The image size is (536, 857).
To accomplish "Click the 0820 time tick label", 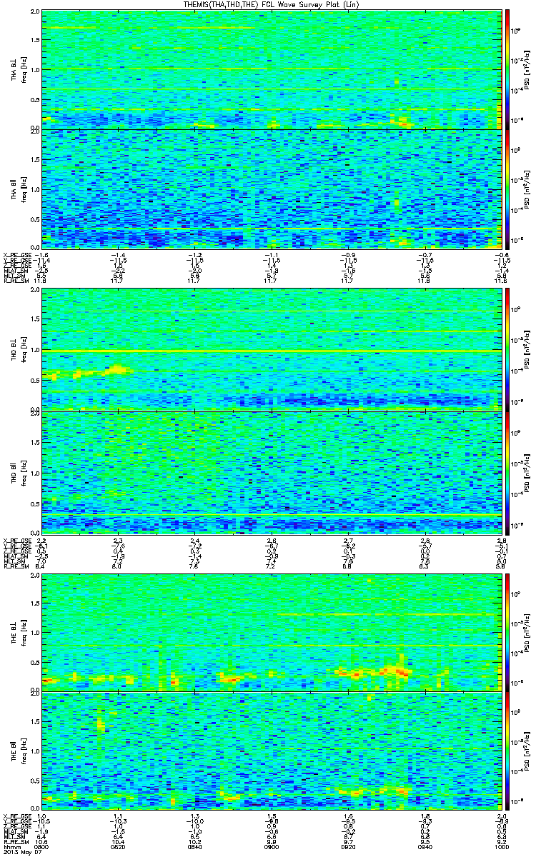I will click(x=118, y=846).
